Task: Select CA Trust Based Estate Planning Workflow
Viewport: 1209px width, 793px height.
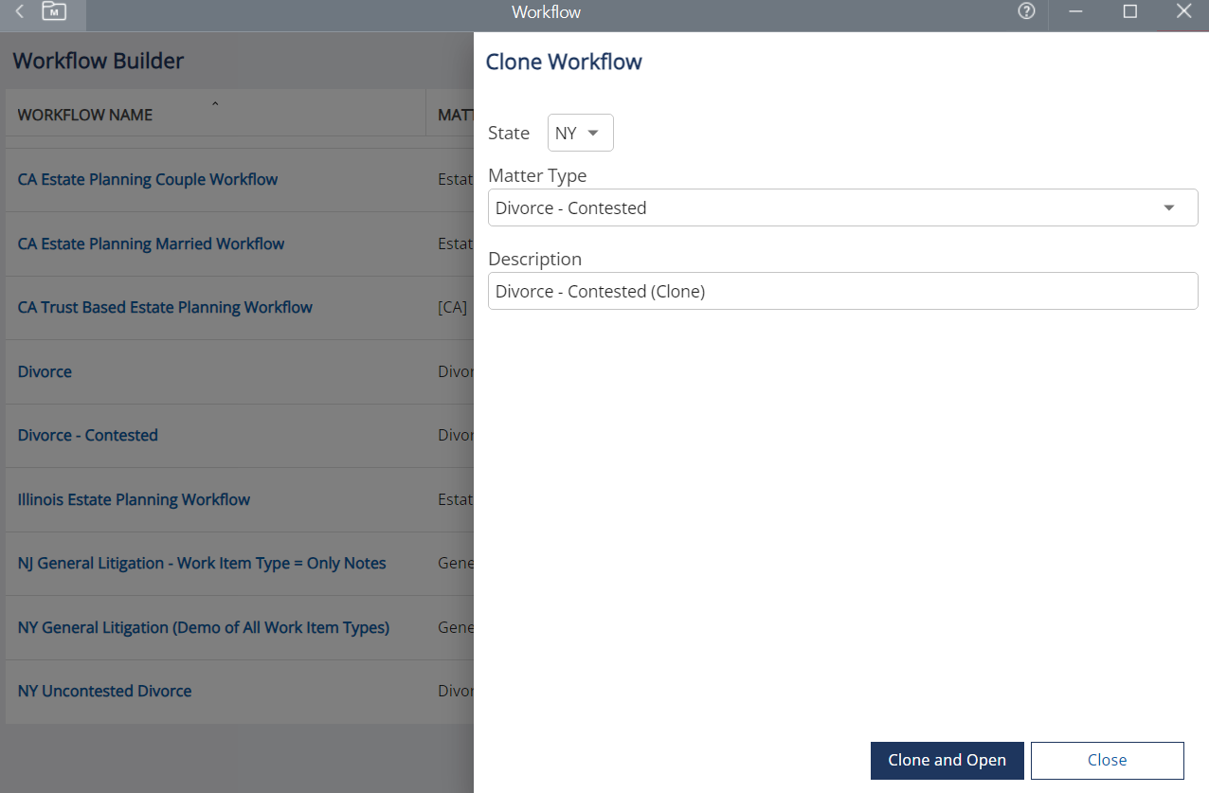Action: coord(165,308)
